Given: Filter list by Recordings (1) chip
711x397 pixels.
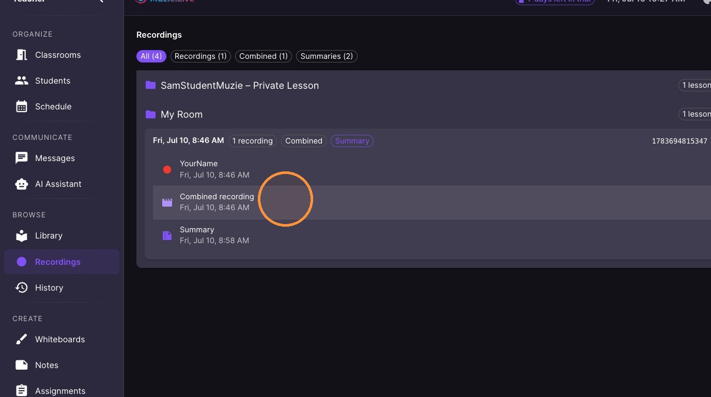Looking at the screenshot, I should coord(200,56).
